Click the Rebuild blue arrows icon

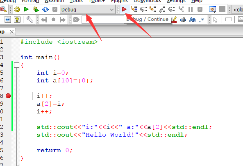(45, 9)
